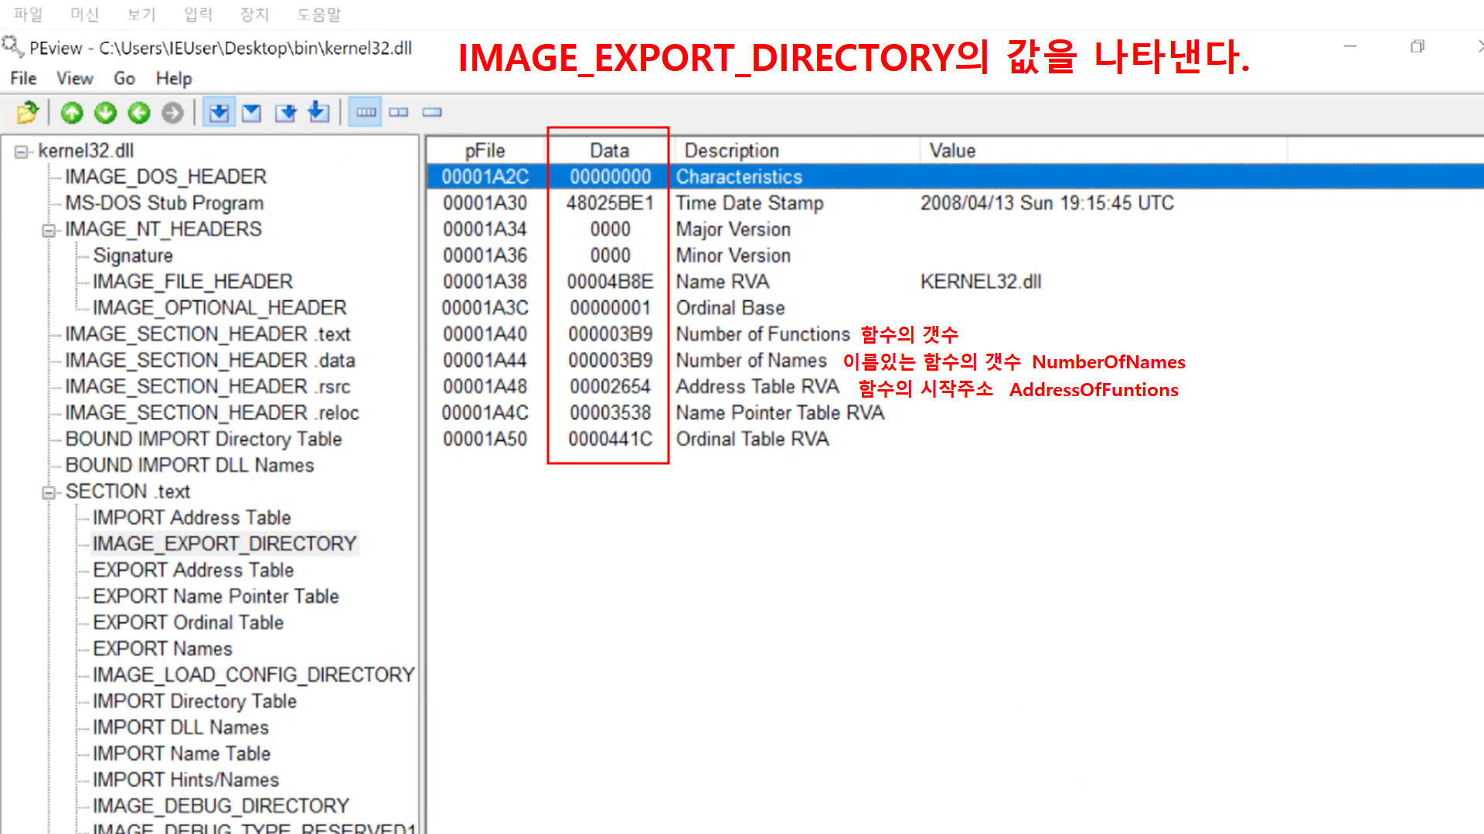Viewport: 1484px width, 834px height.
Task: Click the green up arrow toolbar icon
Action: point(72,113)
